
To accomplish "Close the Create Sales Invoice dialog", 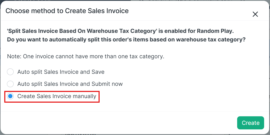I will (x=255, y=14).
